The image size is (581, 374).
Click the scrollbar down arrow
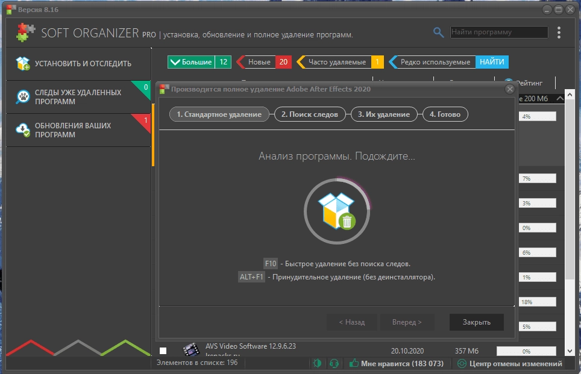(x=570, y=351)
